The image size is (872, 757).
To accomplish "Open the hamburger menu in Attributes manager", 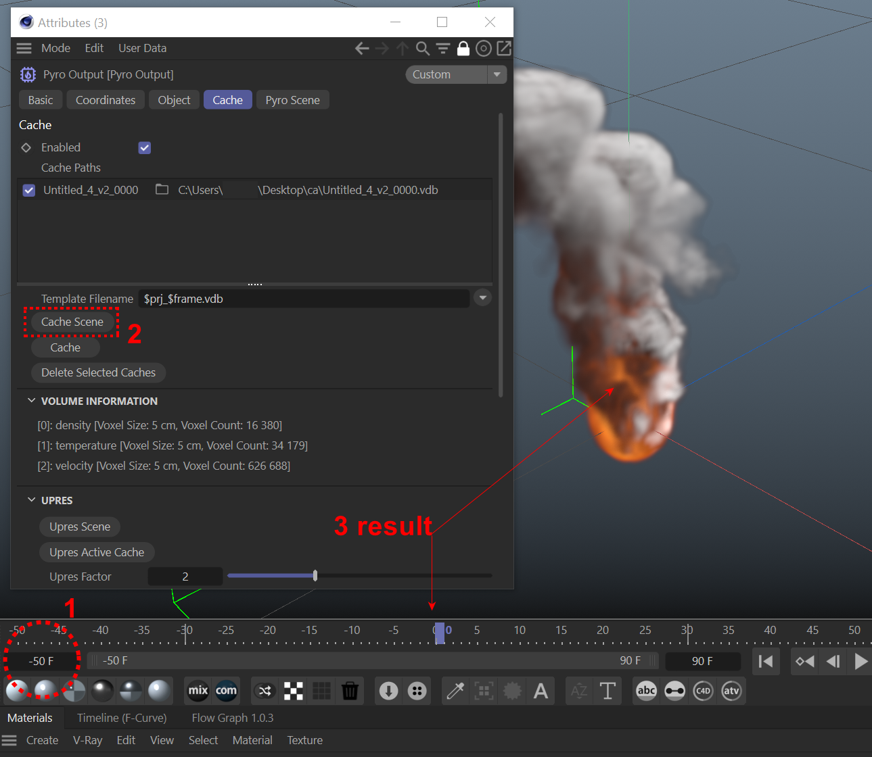I will click(24, 48).
